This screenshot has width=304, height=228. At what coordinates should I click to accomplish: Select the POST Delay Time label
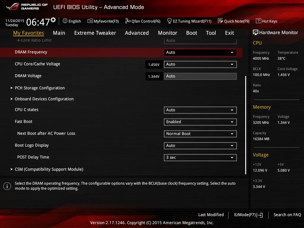(x=33, y=157)
